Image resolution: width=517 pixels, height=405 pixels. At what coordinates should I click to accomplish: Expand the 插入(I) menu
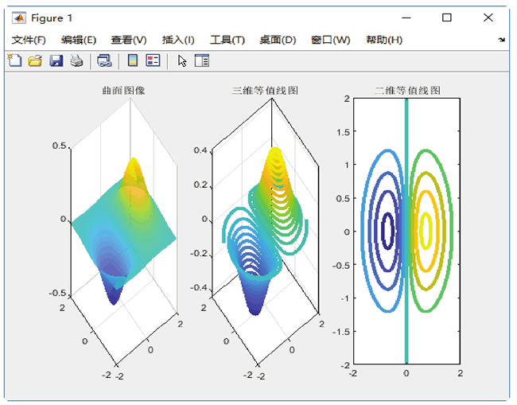(x=178, y=40)
